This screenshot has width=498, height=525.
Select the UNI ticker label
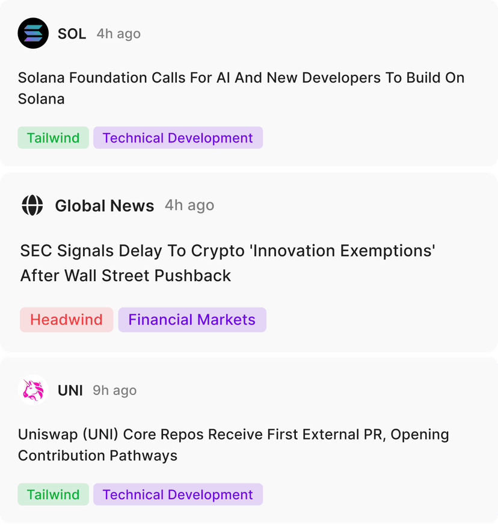[70, 391]
